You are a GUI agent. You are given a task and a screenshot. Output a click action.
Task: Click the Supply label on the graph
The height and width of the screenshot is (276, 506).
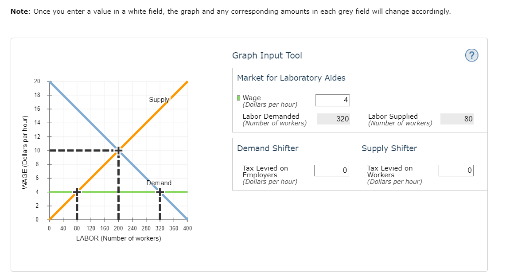pyautogui.click(x=159, y=100)
